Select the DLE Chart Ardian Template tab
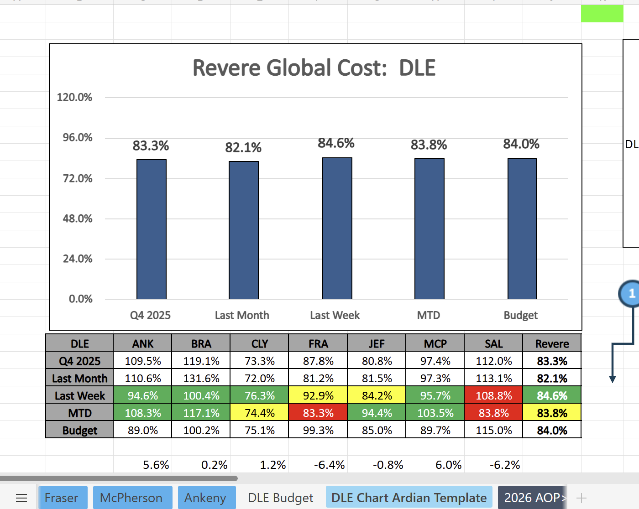Screen dimensions: 639x509 (409, 498)
